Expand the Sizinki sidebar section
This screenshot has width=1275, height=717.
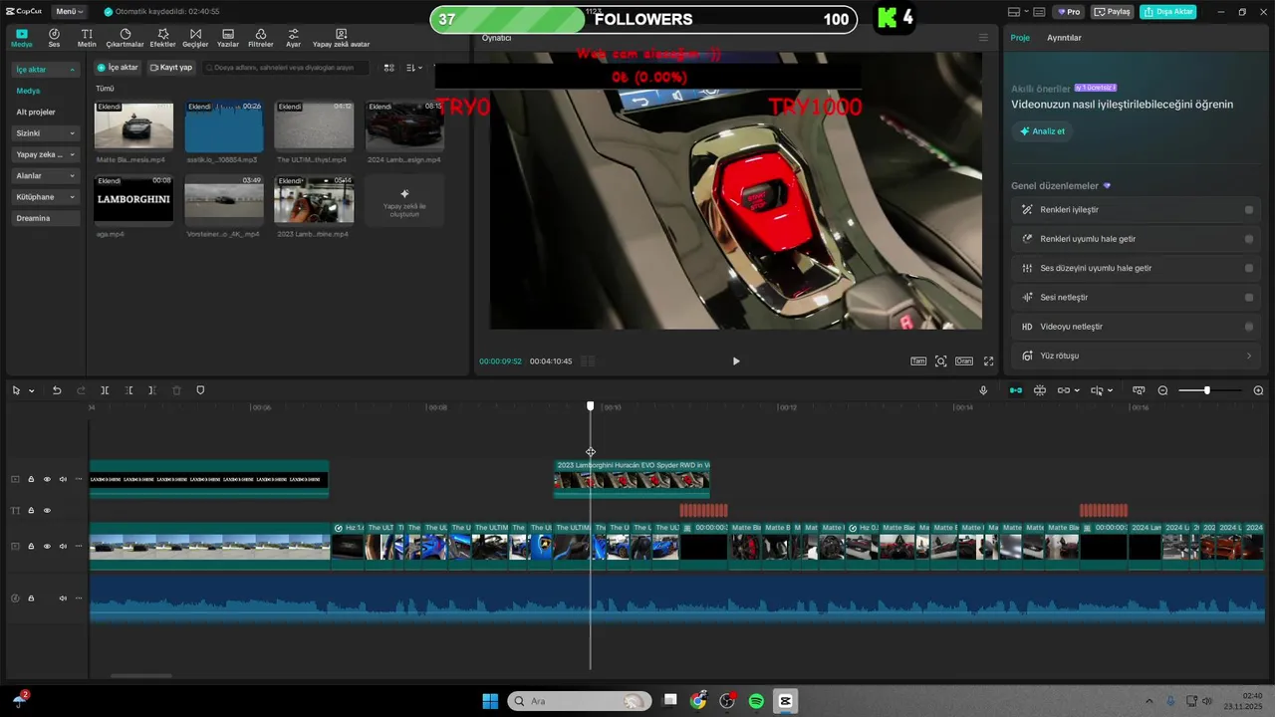(x=46, y=133)
